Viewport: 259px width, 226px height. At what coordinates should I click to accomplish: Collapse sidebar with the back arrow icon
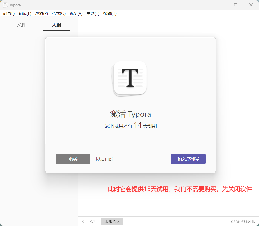pyautogui.click(x=83, y=221)
